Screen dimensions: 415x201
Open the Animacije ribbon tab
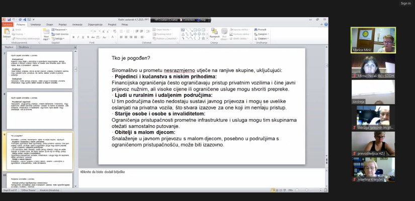click(77, 24)
